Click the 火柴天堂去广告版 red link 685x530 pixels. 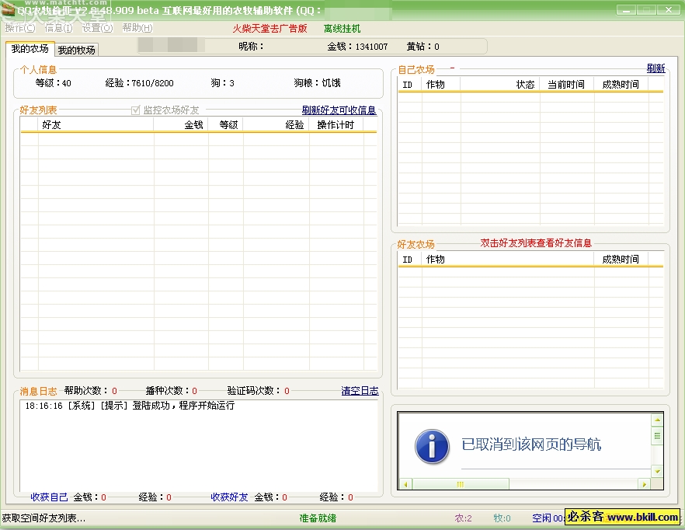(x=269, y=29)
